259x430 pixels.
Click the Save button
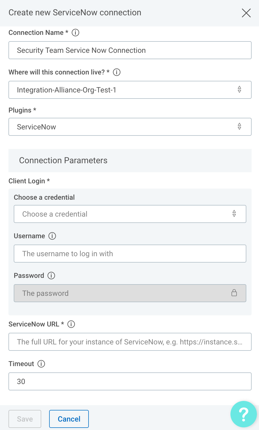(25, 419)
